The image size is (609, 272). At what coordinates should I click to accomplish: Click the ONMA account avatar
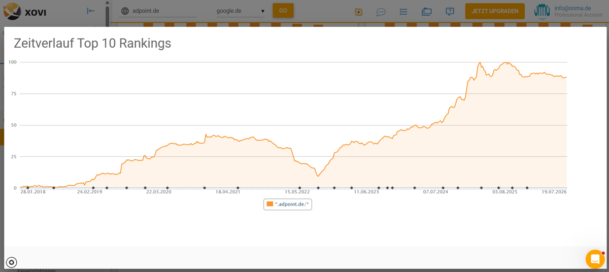point(542,11)
